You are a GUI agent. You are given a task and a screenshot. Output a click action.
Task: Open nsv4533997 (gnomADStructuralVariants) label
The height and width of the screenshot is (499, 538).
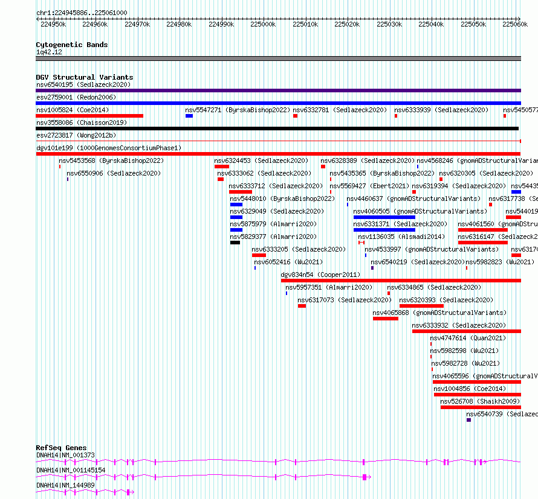tap(432, 249)
